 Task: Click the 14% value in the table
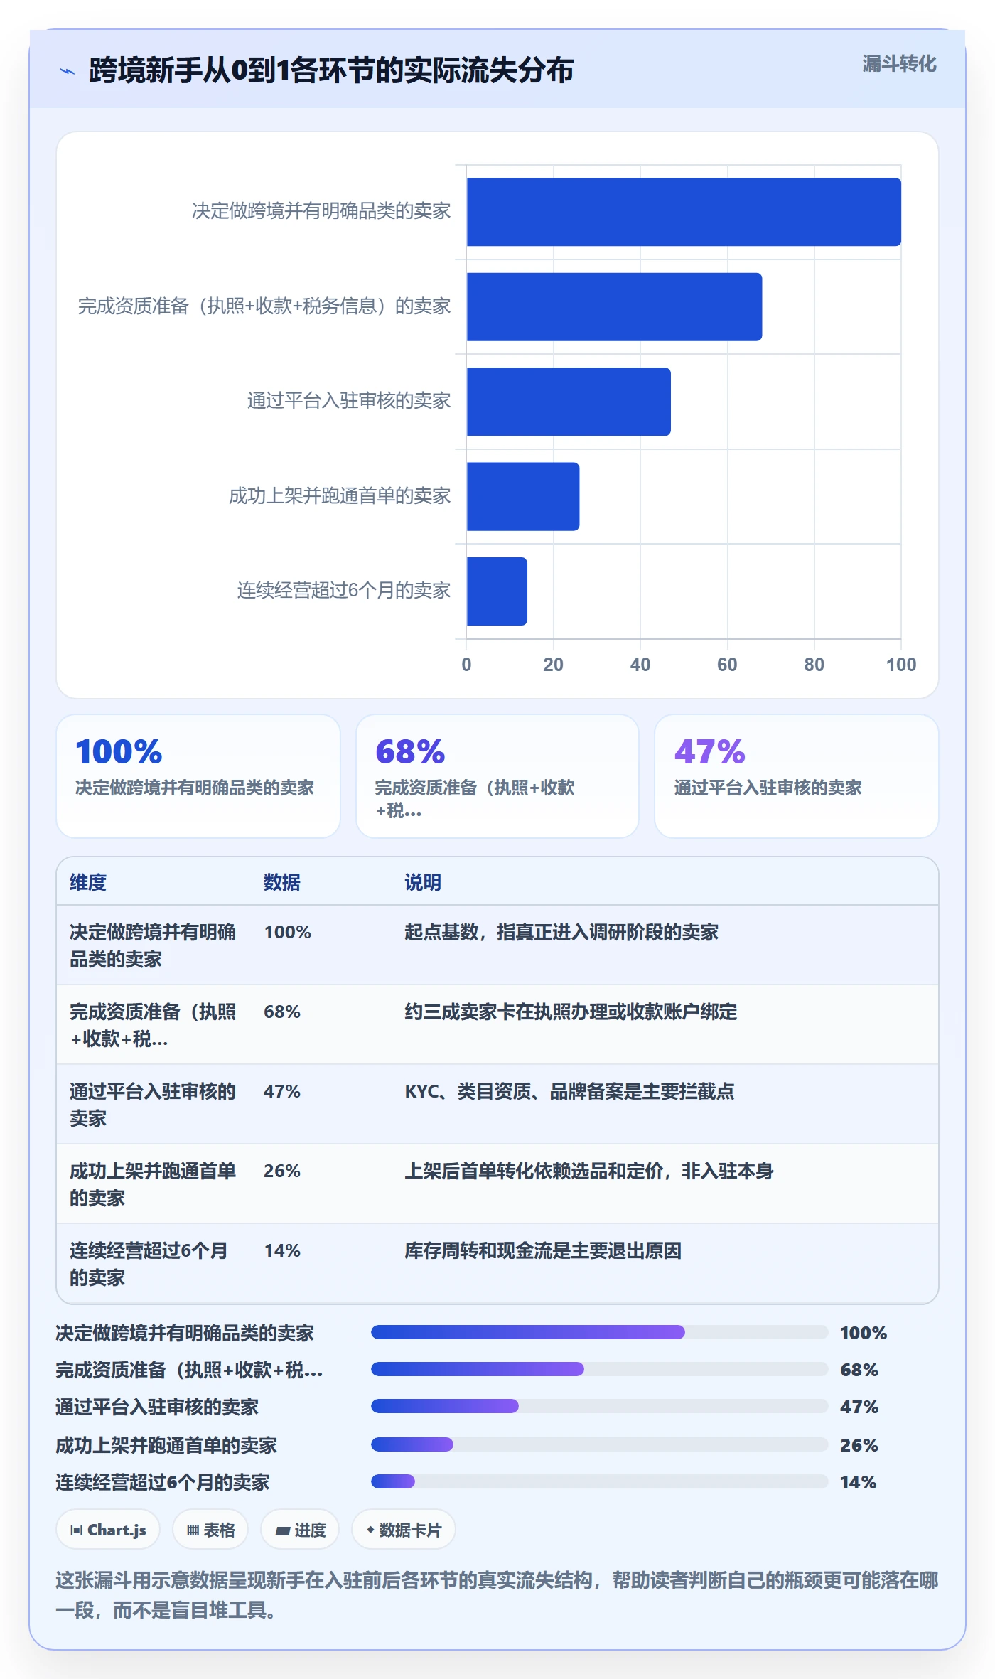(x=282, y=1250)
